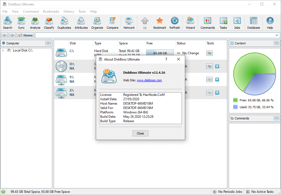Screen dimensions: 281x195
Task: Open the Compare tool
Action: click(112, 23)
